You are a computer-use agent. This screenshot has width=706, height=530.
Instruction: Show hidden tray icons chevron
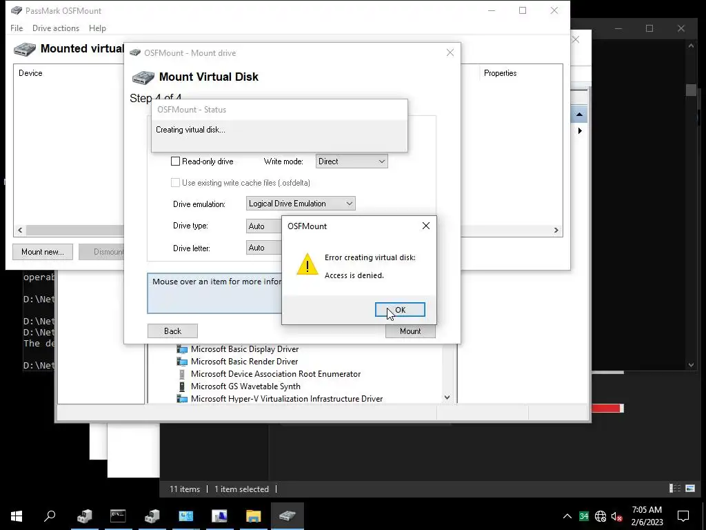pos(567,516)
